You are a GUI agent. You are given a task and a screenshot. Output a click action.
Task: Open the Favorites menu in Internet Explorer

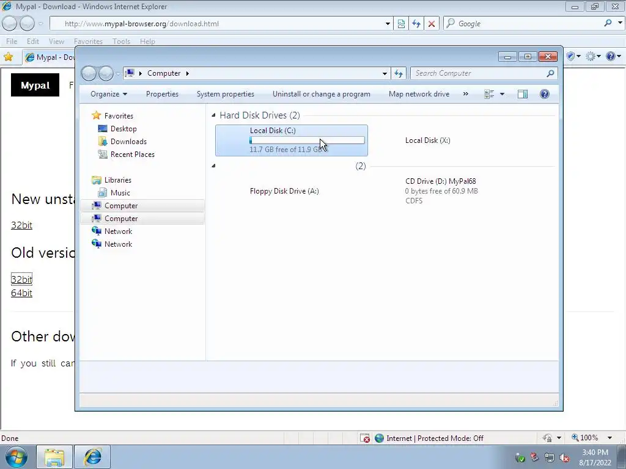pyautogui.click(x=88, y=42)
